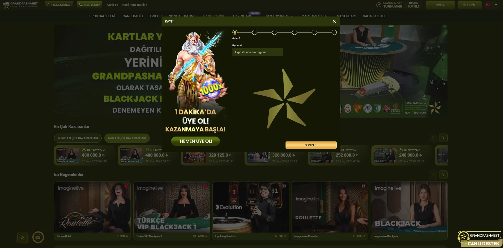Image resolution: width=503 pixels, height=248 pixels.
Task: Open the Spor Bahisleri menu
Action: 102,16
